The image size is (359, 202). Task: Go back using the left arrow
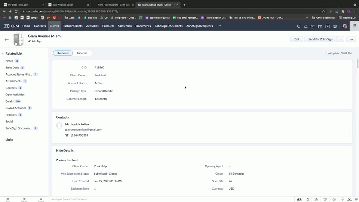pos(6,40)
